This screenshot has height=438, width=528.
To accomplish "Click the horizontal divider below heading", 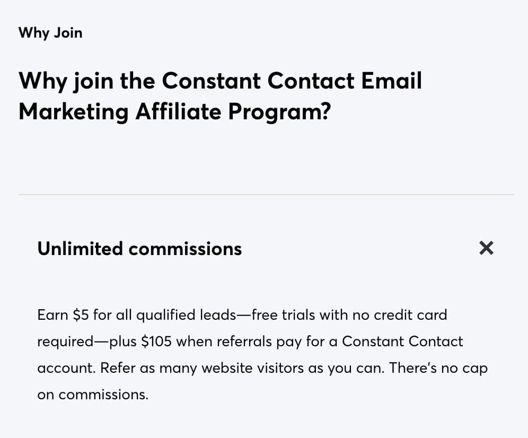I will pos(266,195).
